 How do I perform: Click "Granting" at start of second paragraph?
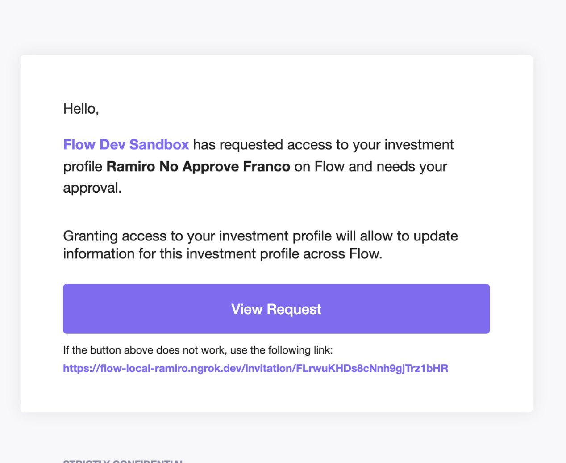pyautogui.click(x=90, y=236)
